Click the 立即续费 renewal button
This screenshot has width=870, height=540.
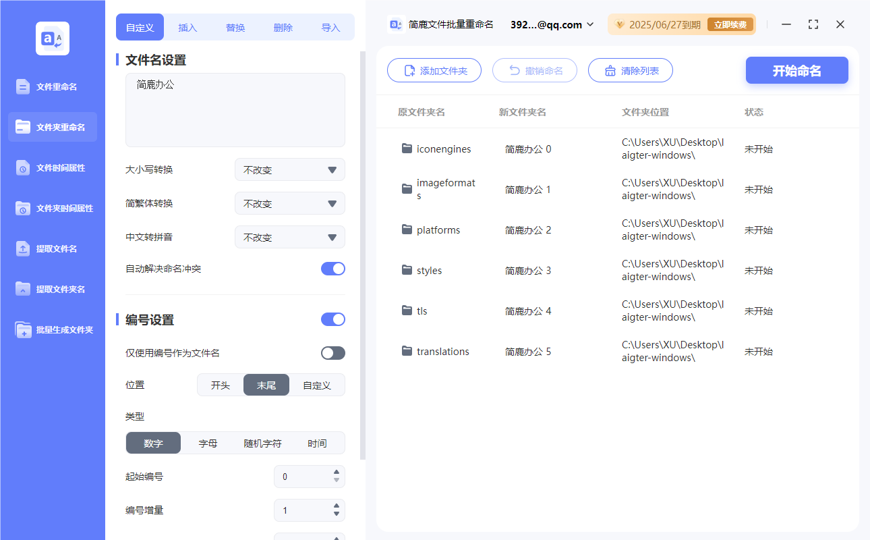pyautogui.click(x=730, y=24)
